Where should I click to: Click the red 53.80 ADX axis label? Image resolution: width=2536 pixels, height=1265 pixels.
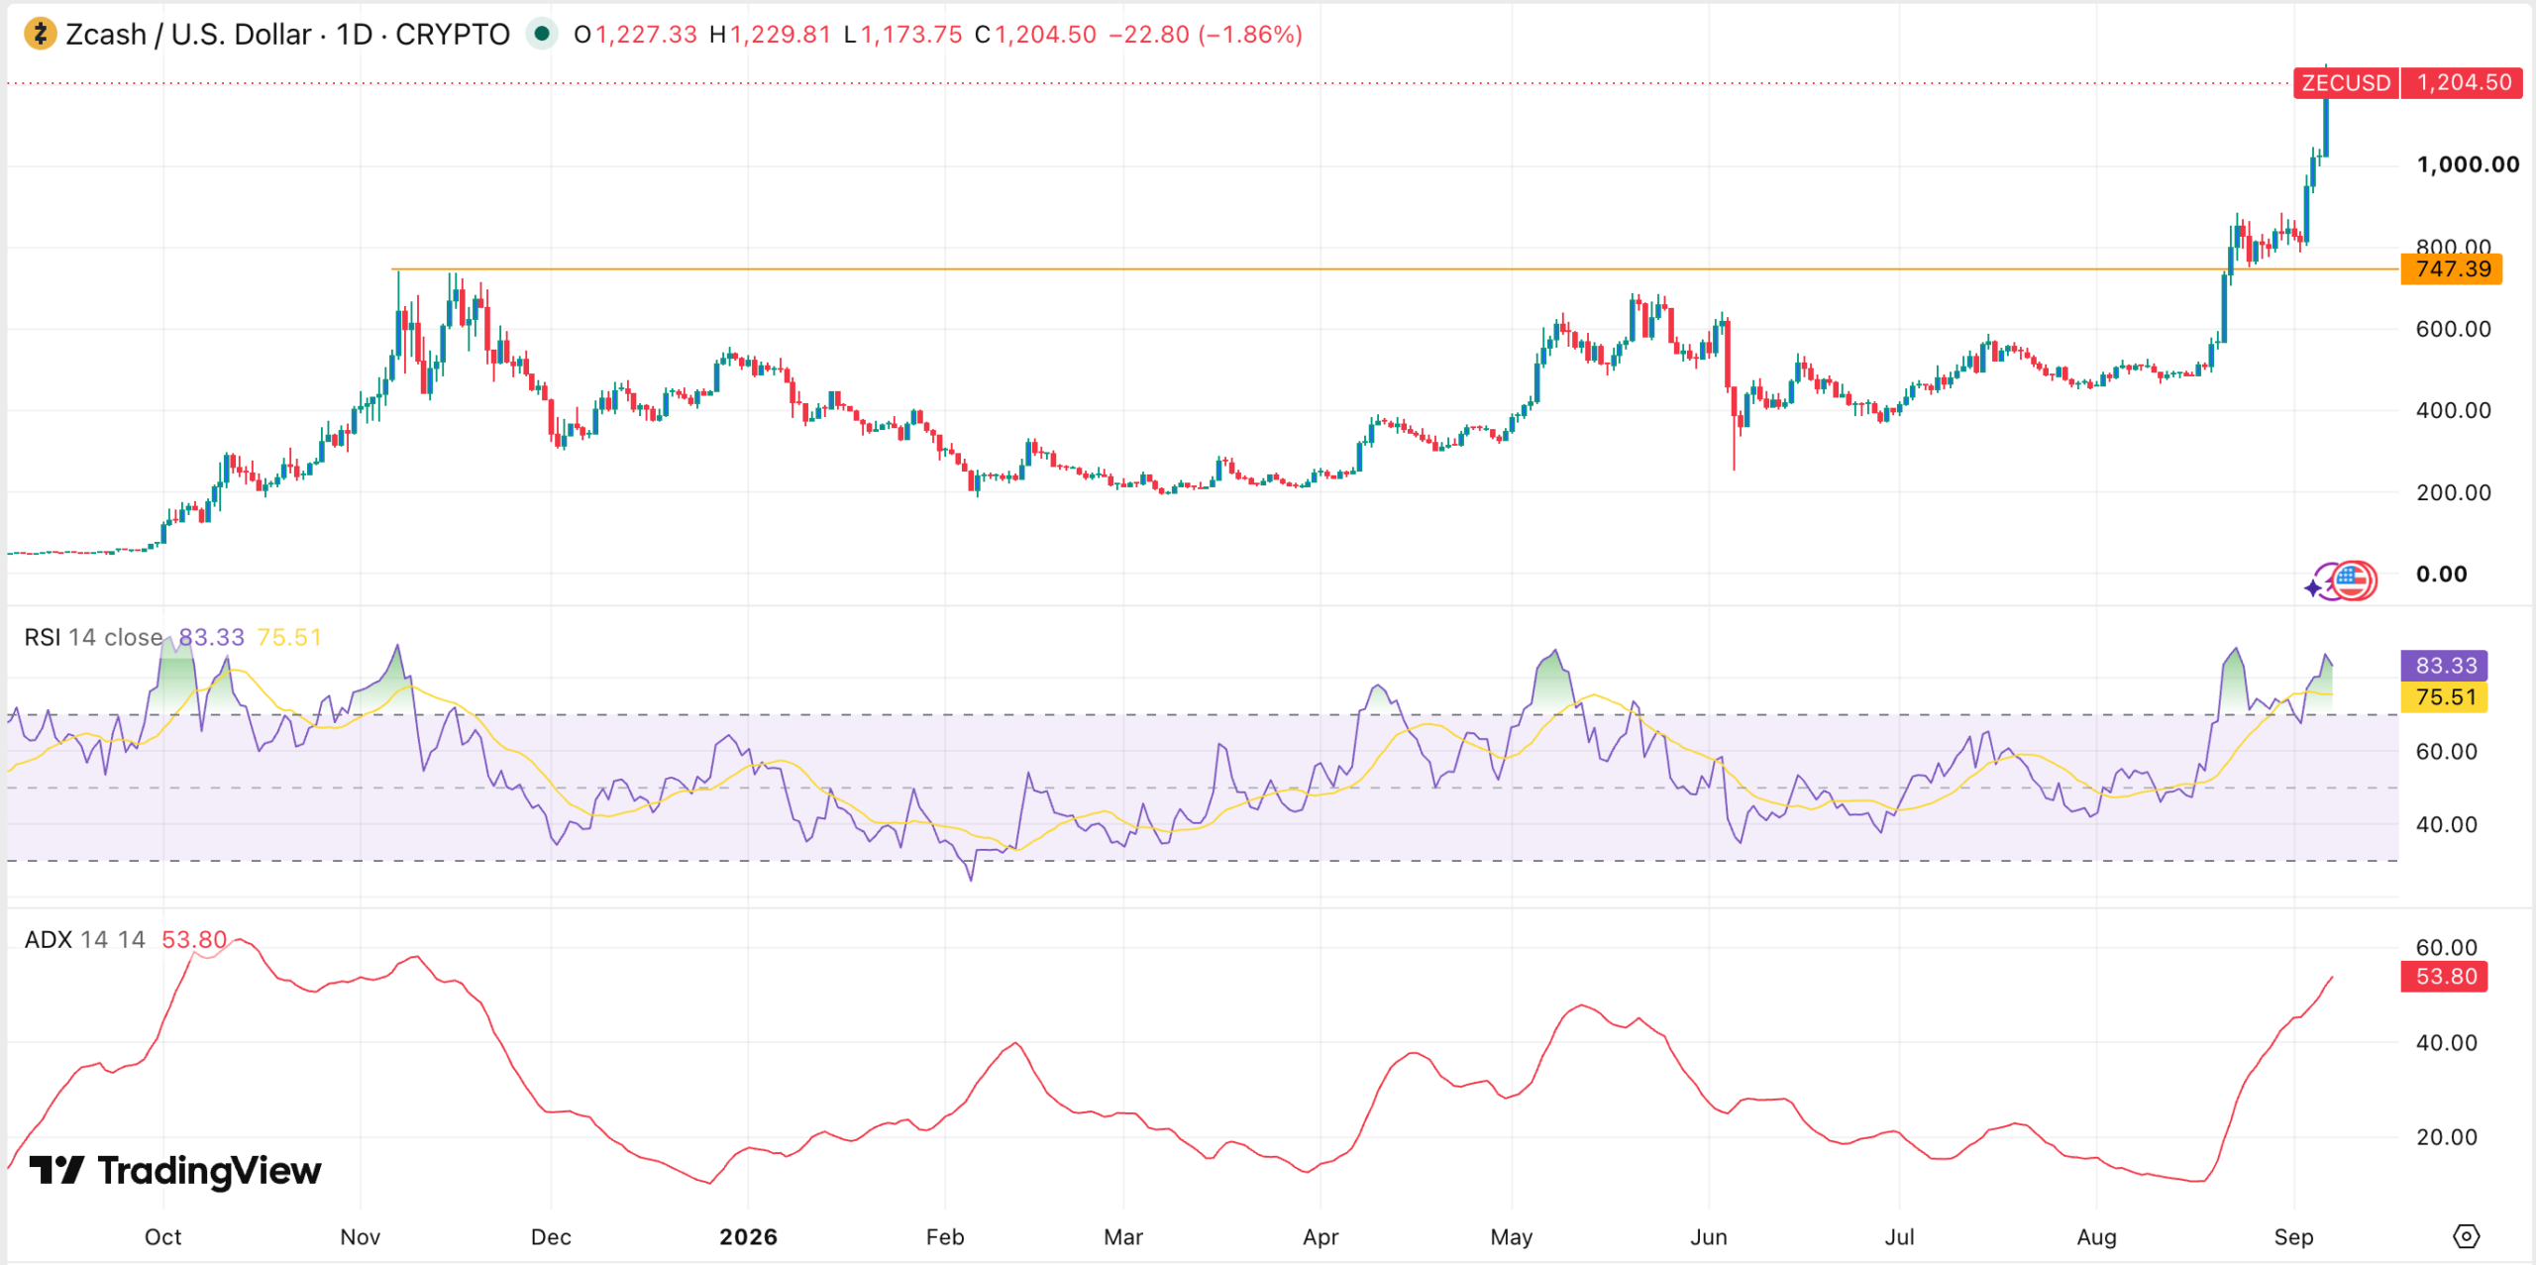[x=2445, y=977]
